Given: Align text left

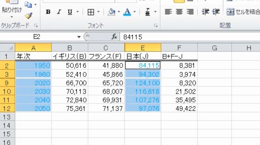Looking at the screenshot, I should 168,11.
